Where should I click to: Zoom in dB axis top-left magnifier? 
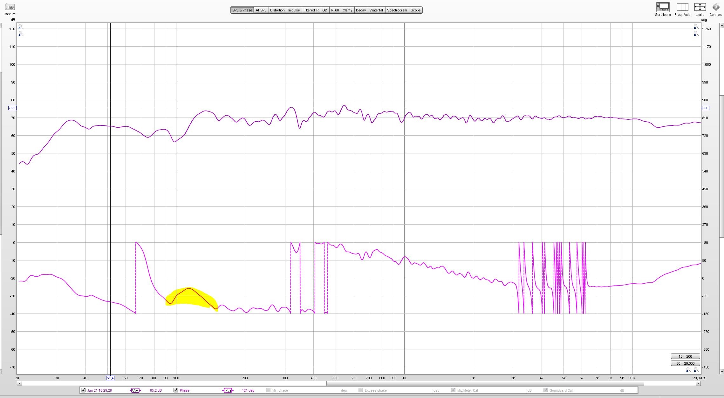pyautogui.click(x=20, y=27)
